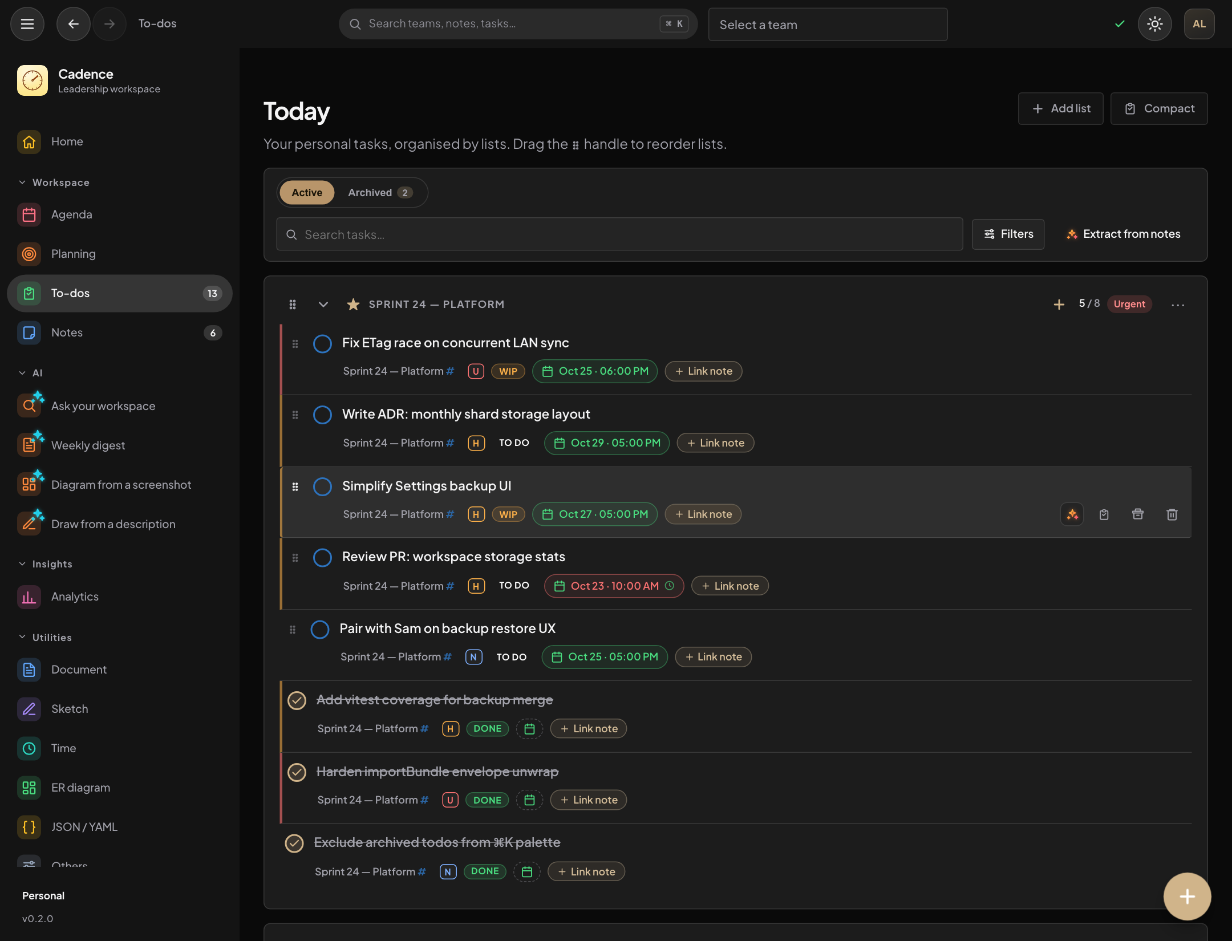Collapse the Insights sidebar section
1232x941 pixels.
[46, 564]
